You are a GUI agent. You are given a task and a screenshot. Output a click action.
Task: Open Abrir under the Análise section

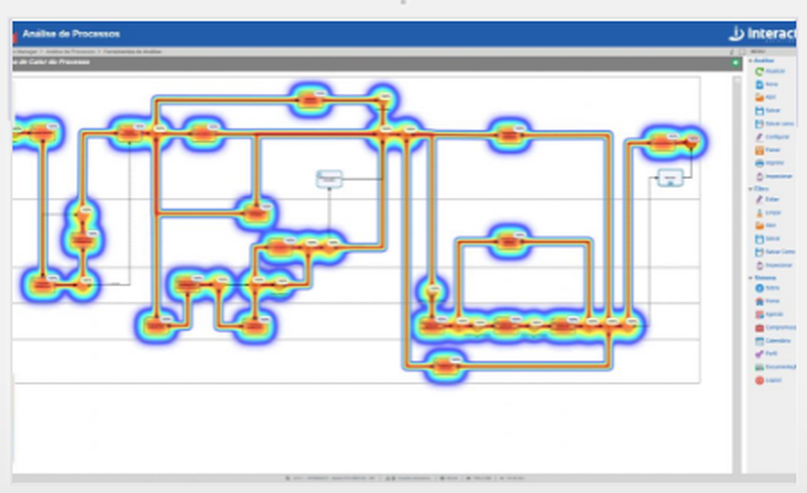(x=766, y=98)
